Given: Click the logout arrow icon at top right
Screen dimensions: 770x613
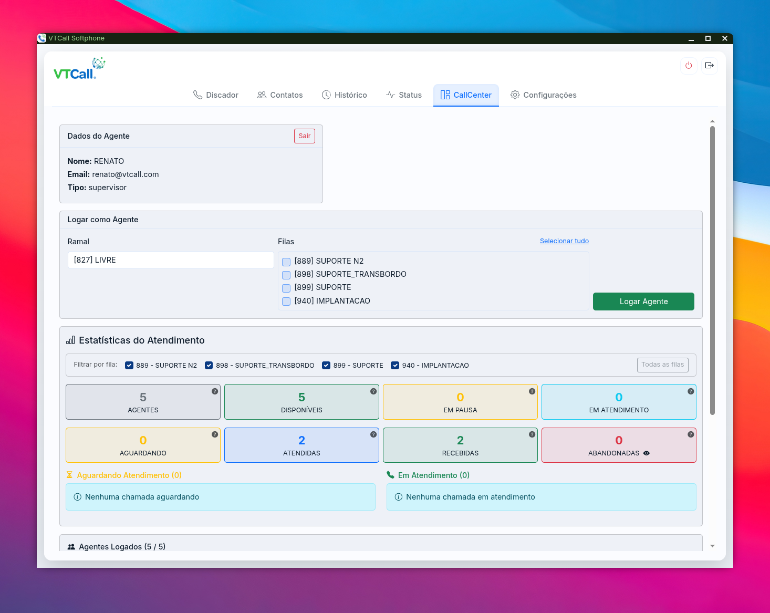Looking at the screenshot, I should pos(710,66).
